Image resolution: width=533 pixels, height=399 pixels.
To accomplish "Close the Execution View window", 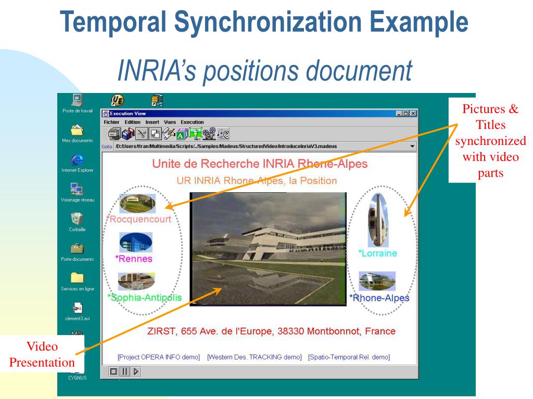I will pos(413,113).
